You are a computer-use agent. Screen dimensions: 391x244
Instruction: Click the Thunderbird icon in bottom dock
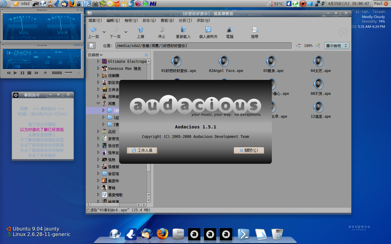[x=147, y=234]
